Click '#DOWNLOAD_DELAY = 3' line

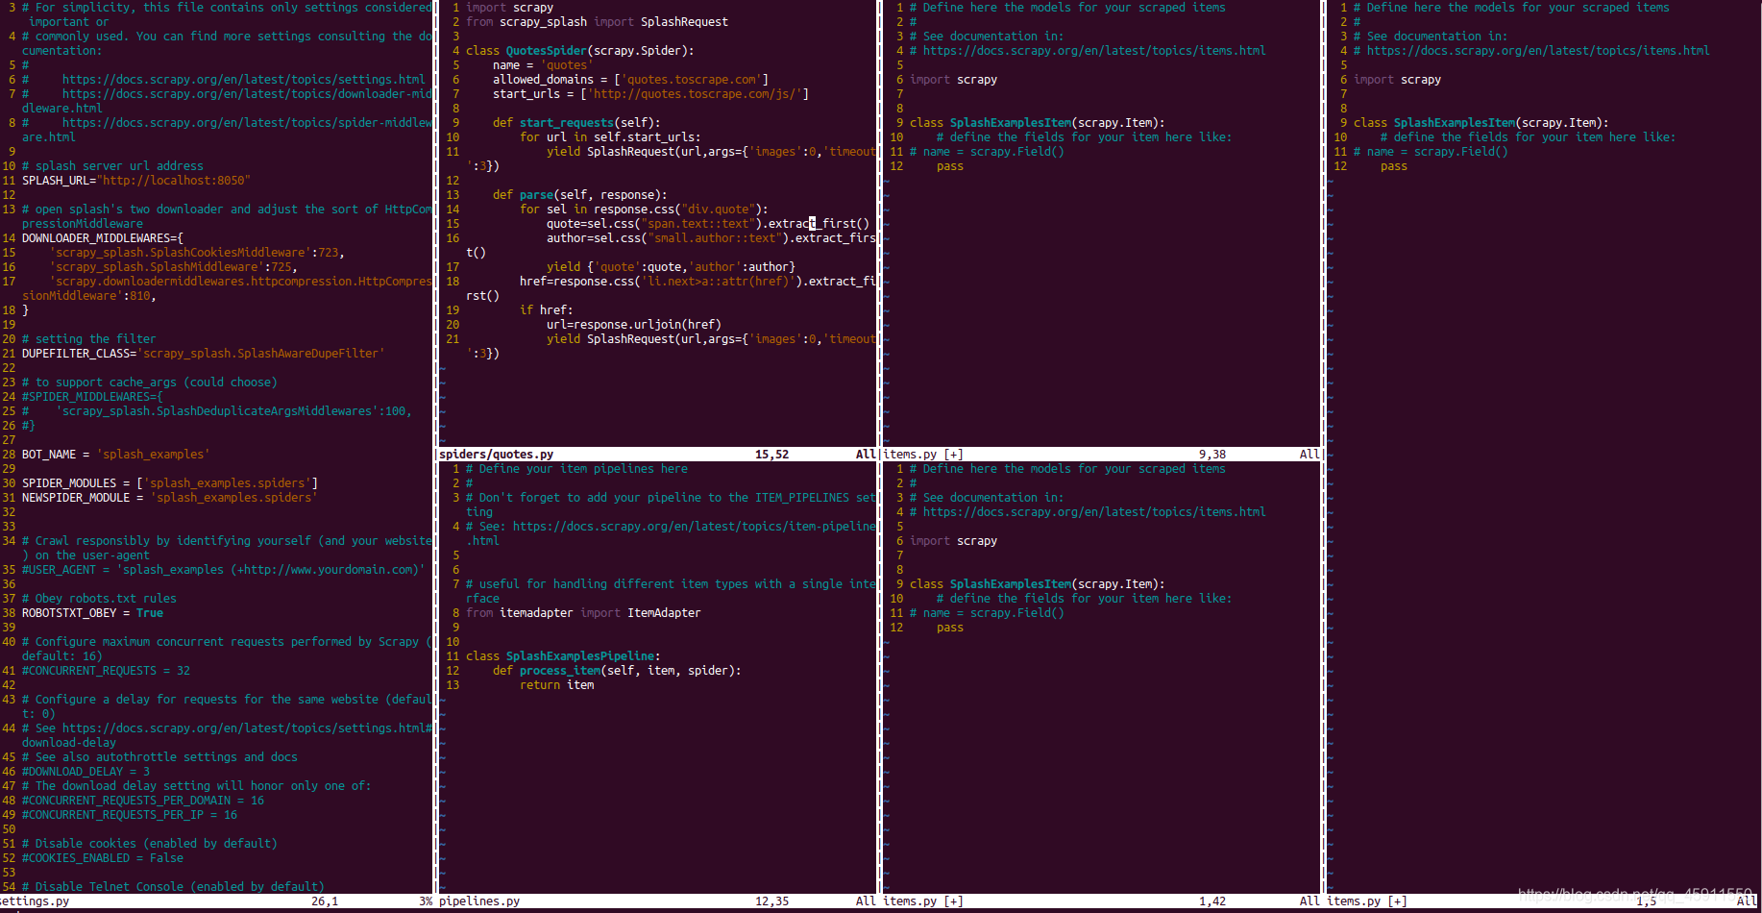pyautogui.click(x=86, y=772)
